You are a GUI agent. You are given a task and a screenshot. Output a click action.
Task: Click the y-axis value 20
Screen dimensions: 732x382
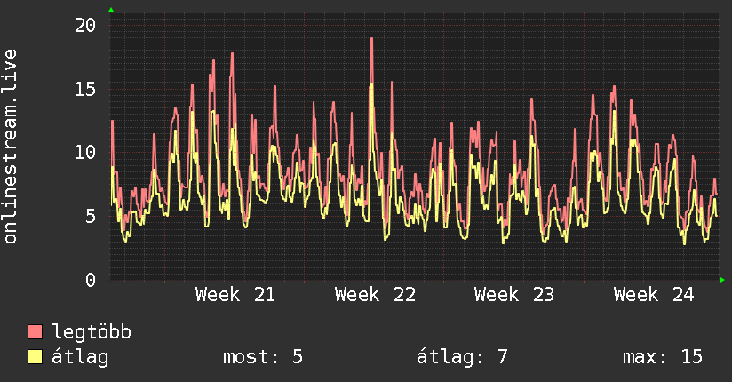(85, 25)
